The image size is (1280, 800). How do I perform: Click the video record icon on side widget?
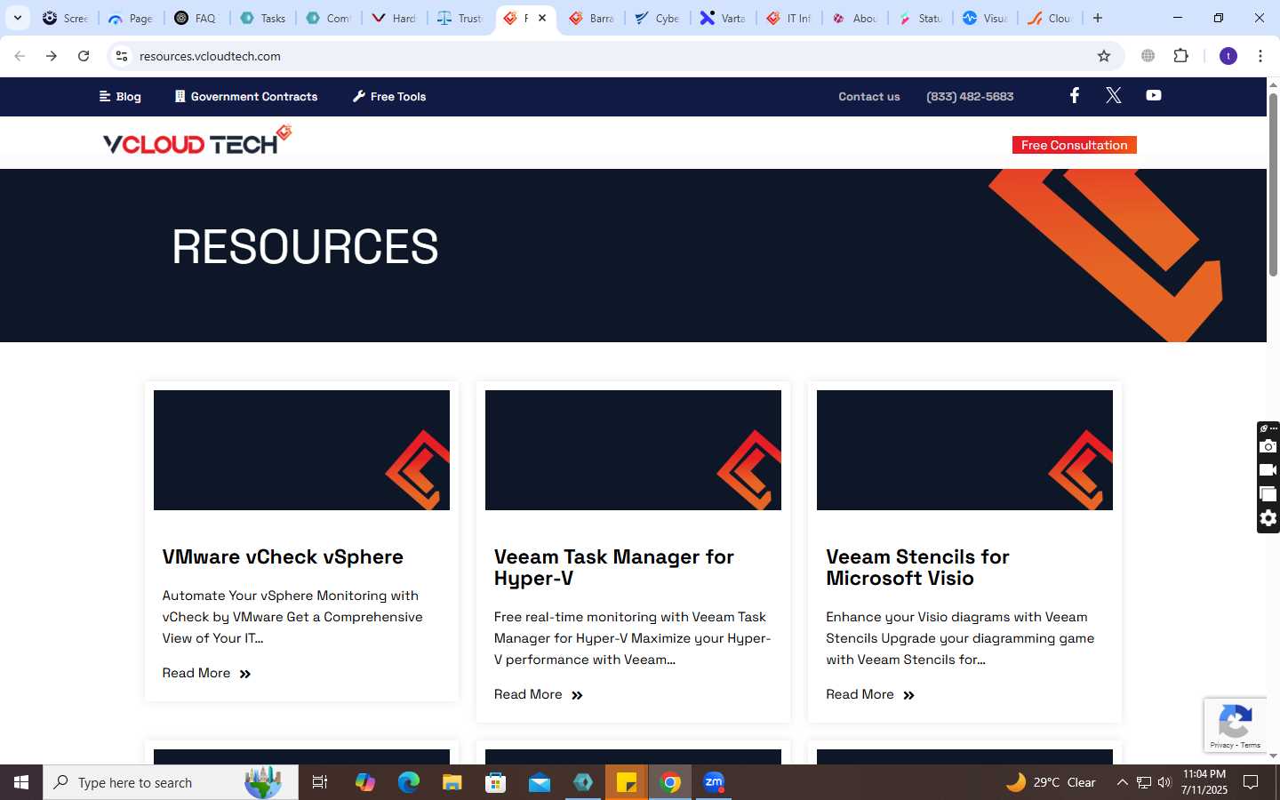[x=1268, y=470]
